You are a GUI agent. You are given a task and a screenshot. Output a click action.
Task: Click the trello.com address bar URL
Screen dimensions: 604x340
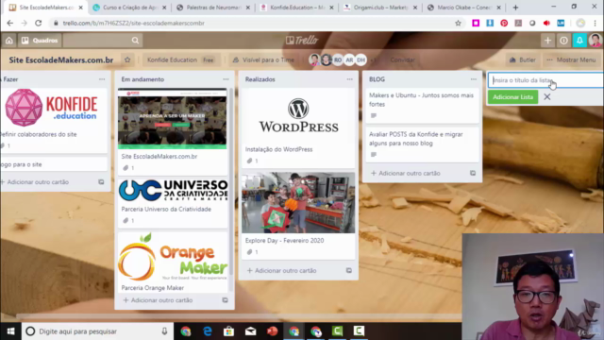coord(134,23)
